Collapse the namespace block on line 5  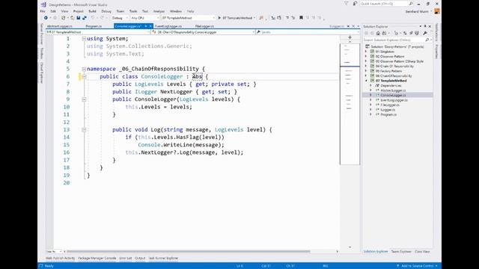pyautogui.click(x=84, y=69)
